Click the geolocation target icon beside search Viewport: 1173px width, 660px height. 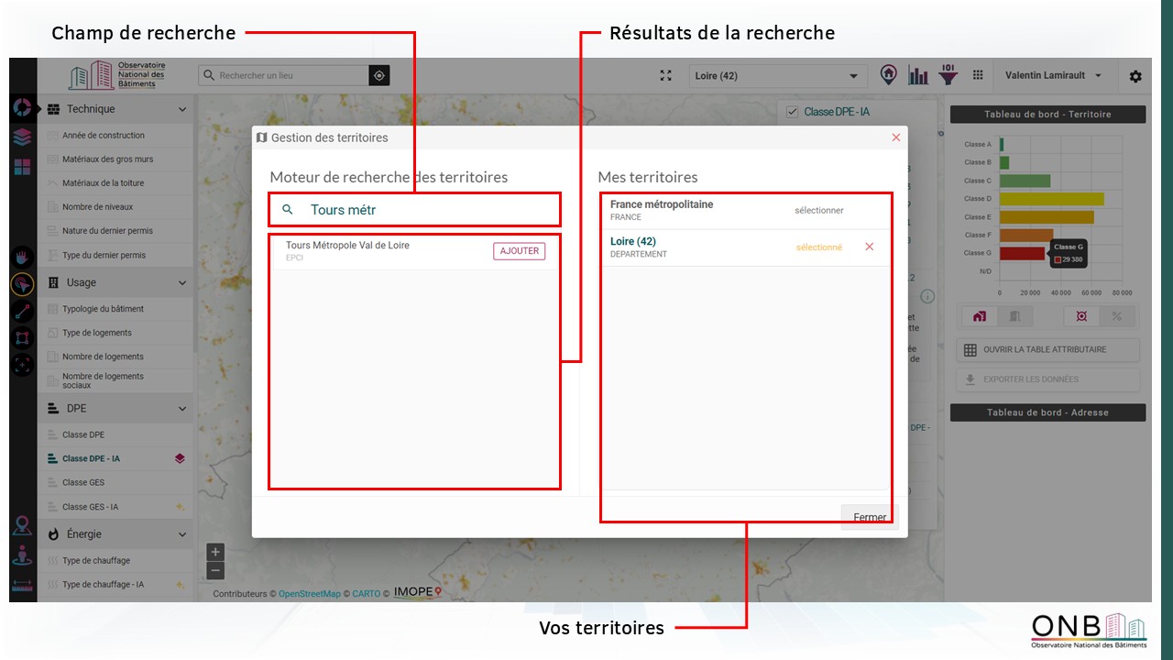coord(379,75)
